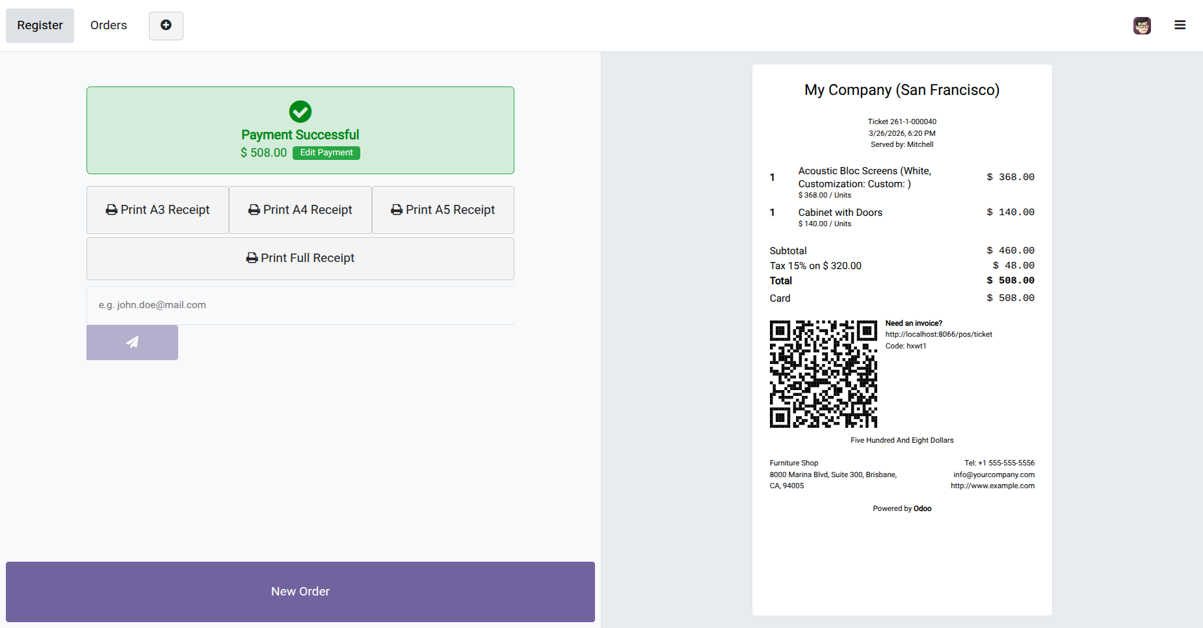Open the Orders tab
The image size is (1203, 628).
(109, 25)
